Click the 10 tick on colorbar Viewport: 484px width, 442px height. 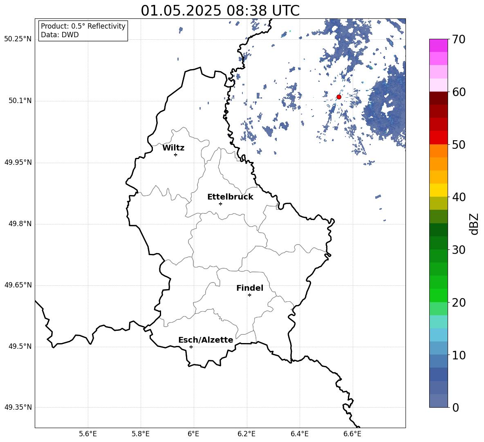coord(459,355)
